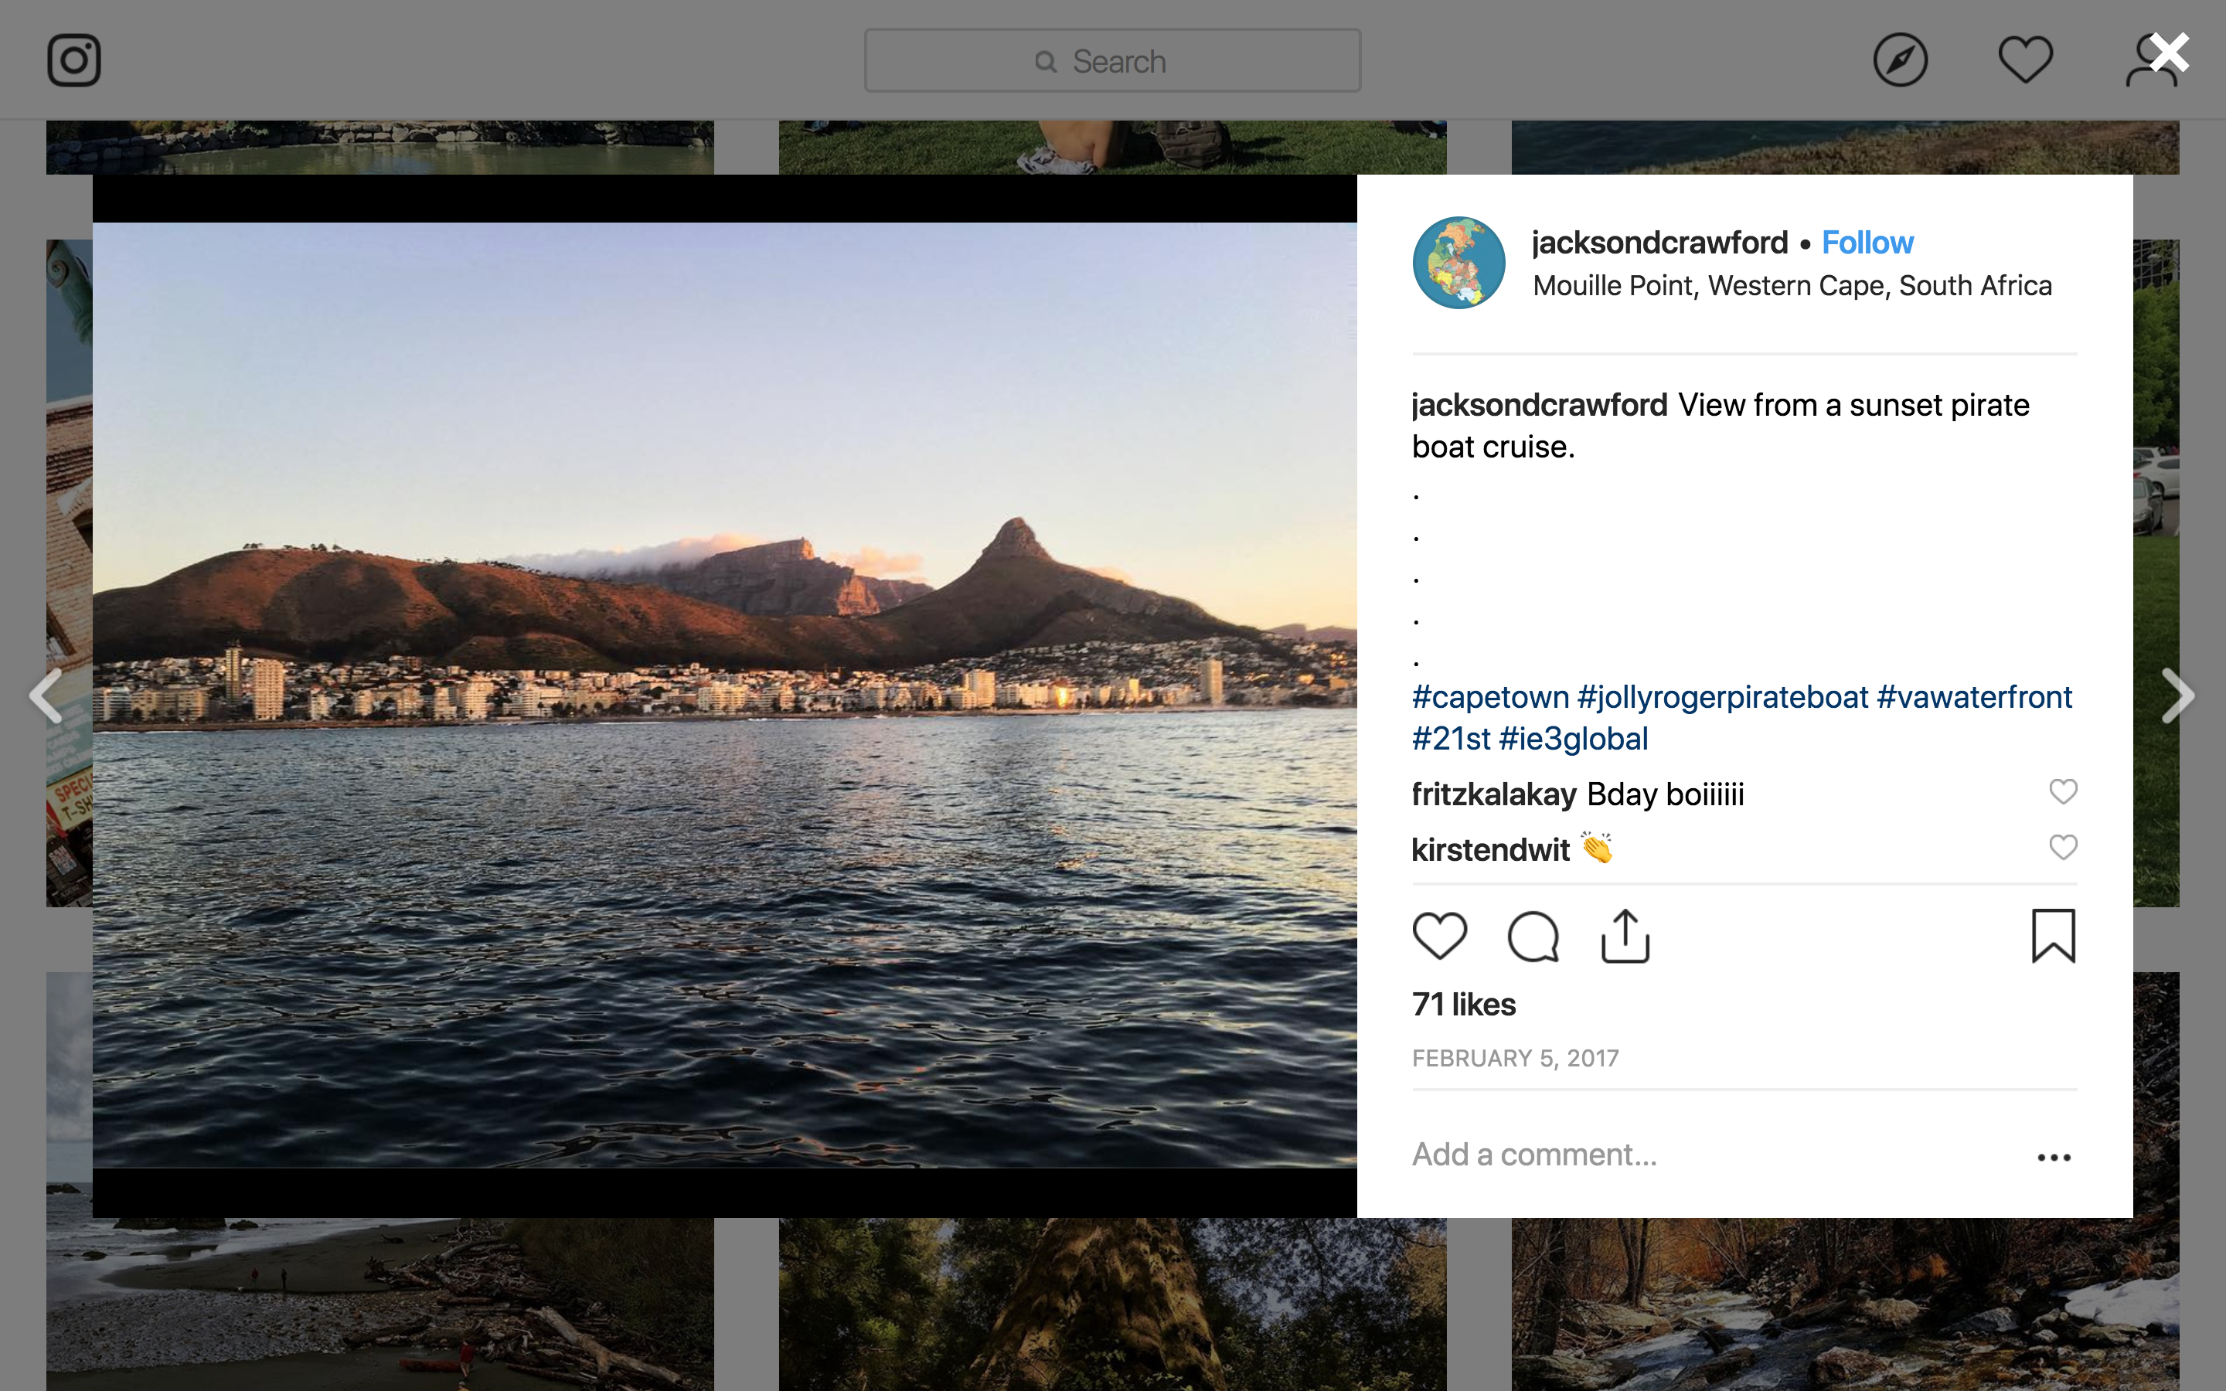
Task: Save the post with the bookmark icon
Action: tap(2053, 936)
